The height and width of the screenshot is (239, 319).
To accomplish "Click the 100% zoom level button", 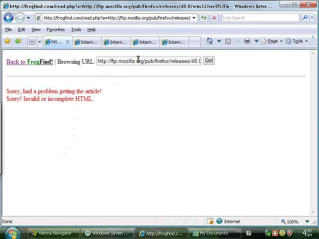I will tap(290, 221).
